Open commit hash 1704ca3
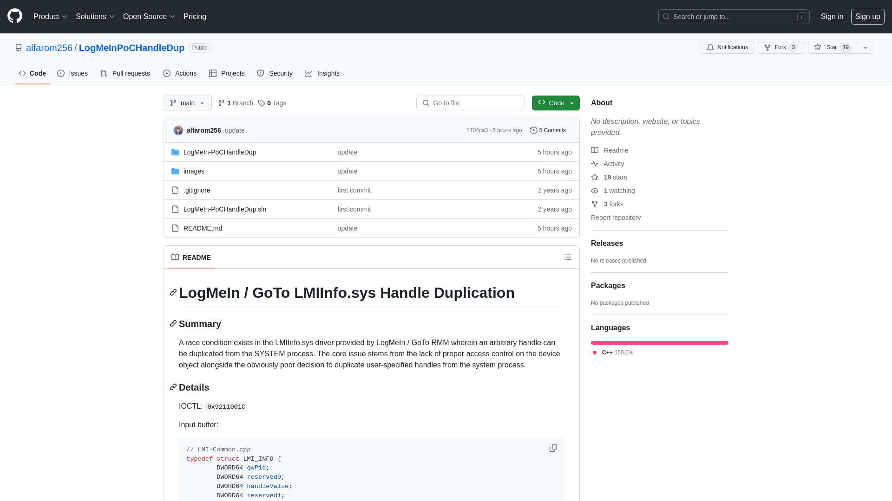The image size is (892, 501). click(477, 130)
